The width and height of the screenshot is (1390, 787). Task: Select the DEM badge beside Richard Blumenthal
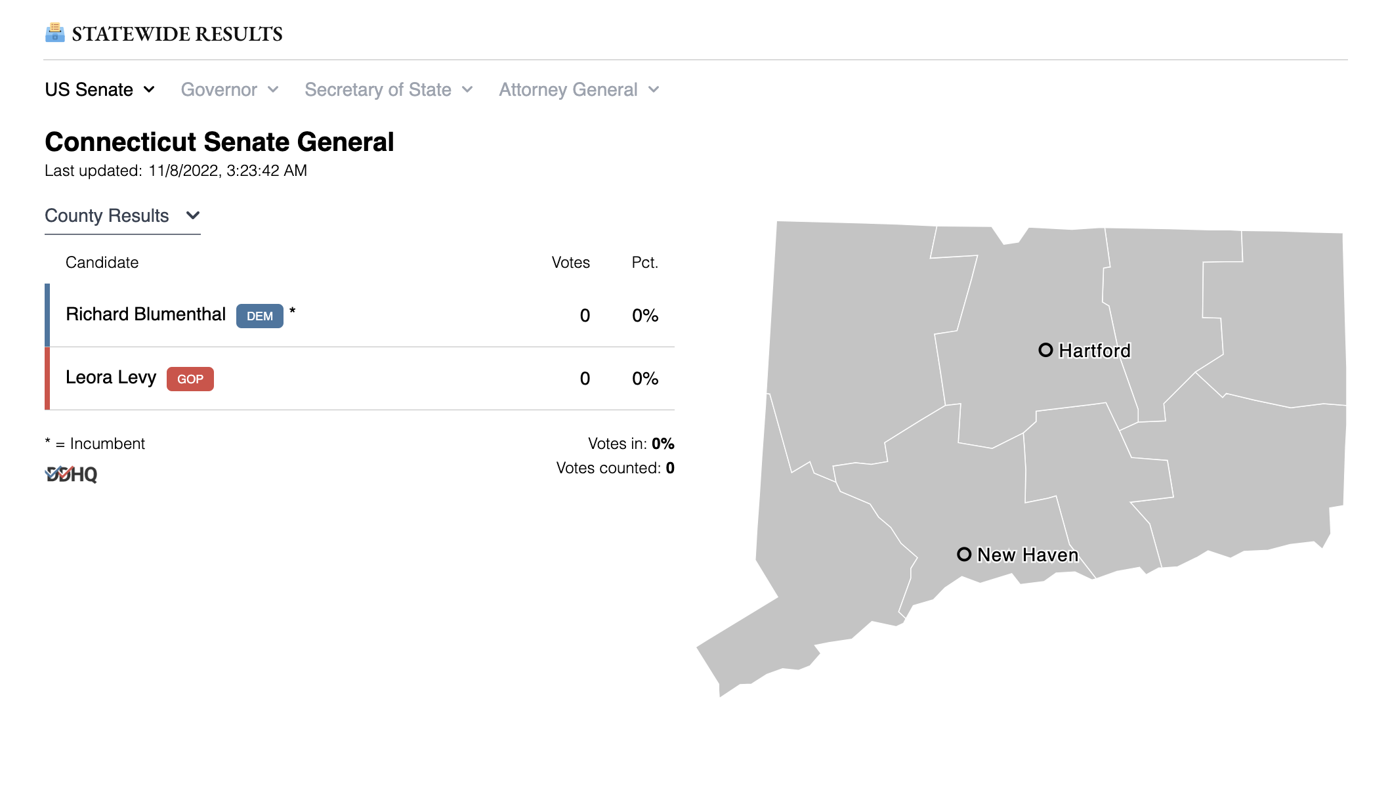click(259, 316)
